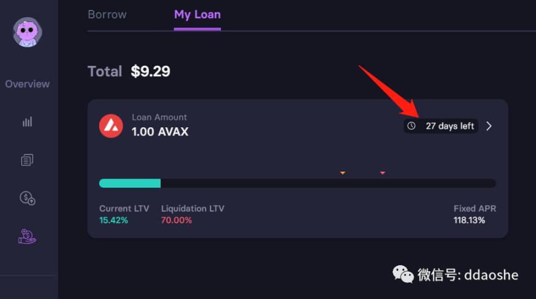
Task: Click the purple profile avatar
Action: tap(28, 32)
